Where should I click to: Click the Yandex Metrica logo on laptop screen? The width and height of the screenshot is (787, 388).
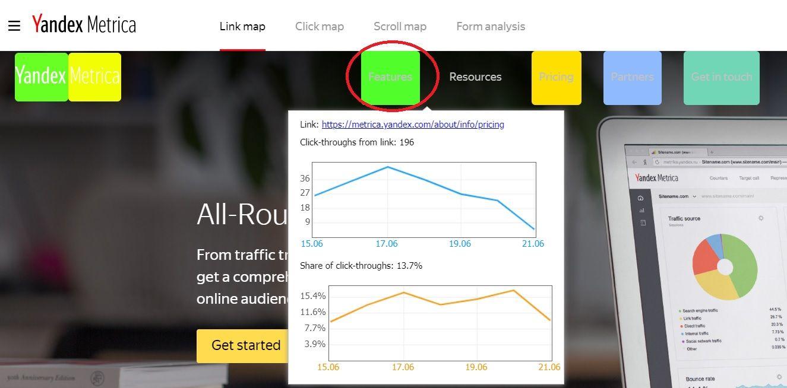[x=656, y=177]
